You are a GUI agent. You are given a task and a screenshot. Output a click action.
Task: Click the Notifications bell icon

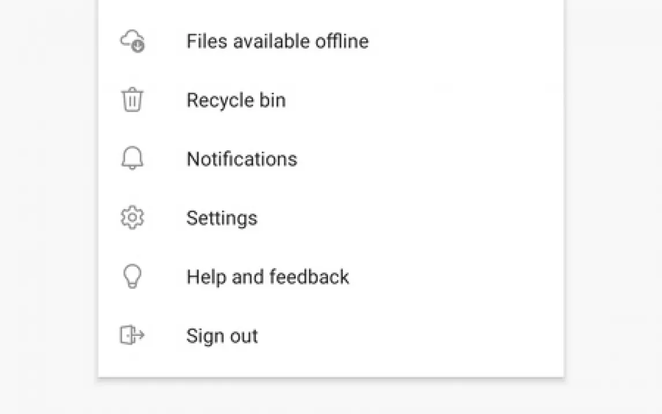(x=132, y=159)
